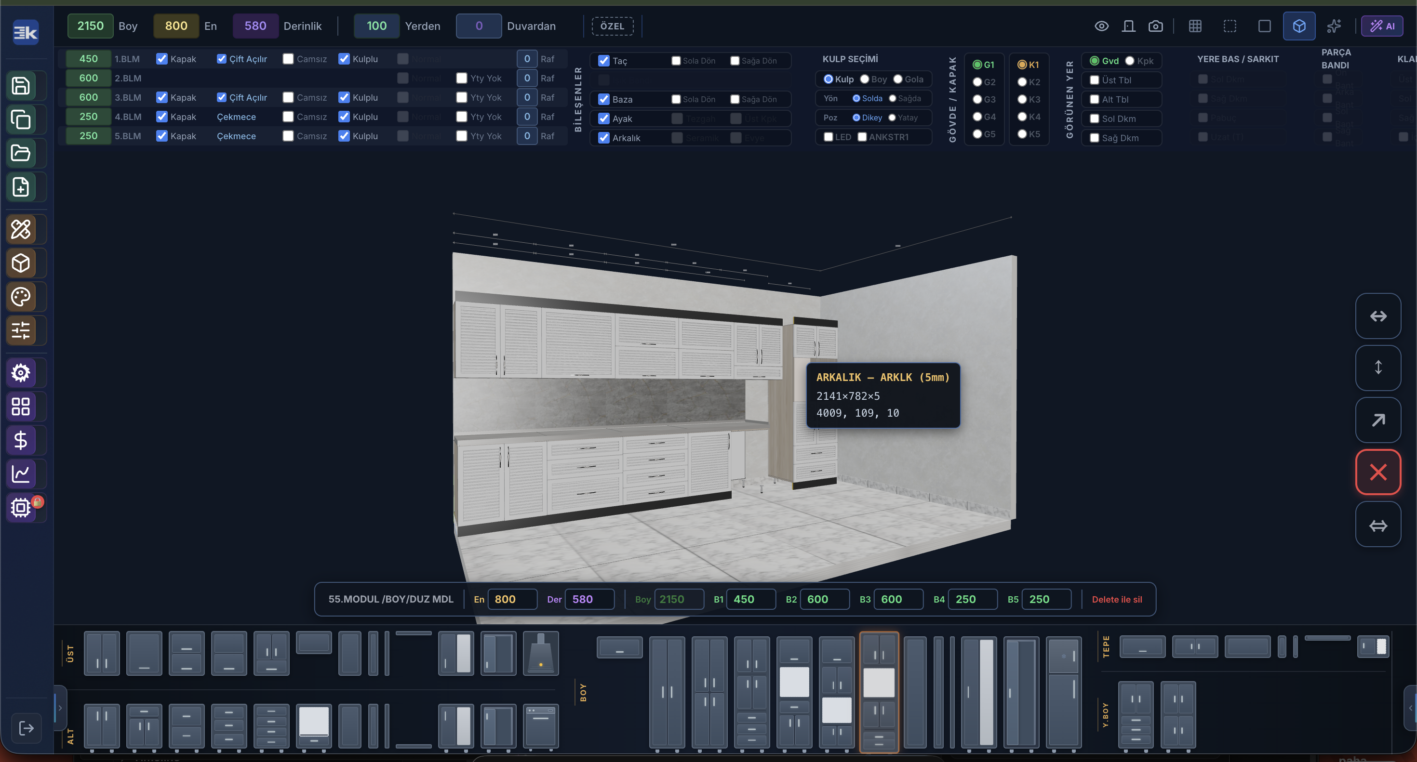
Task: Expand the left panel chevron arrow
Action: point(60,708)
